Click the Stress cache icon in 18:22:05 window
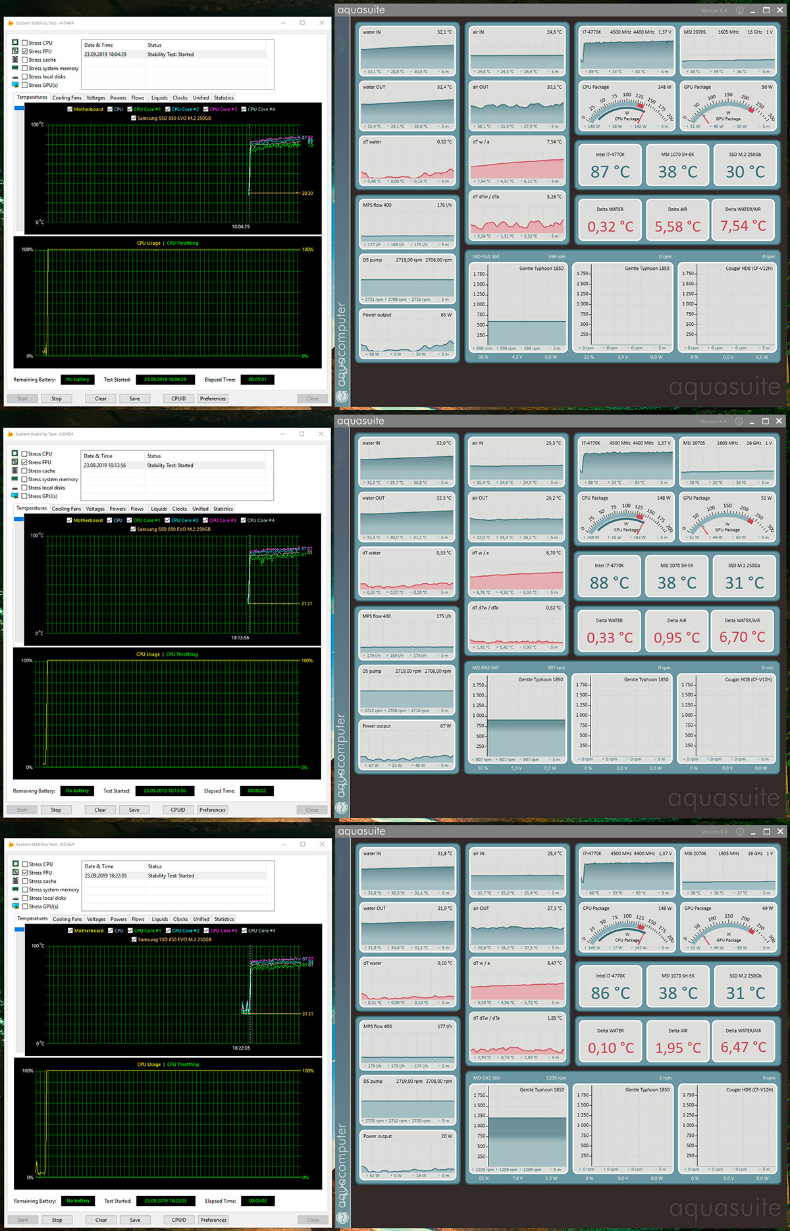 pos(15,881)
